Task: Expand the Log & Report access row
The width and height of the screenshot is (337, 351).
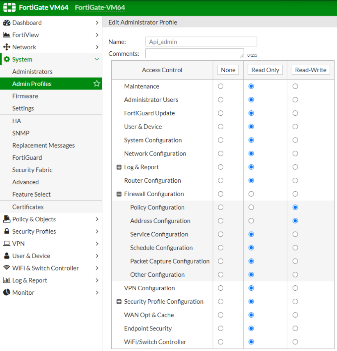Action: 119,167
